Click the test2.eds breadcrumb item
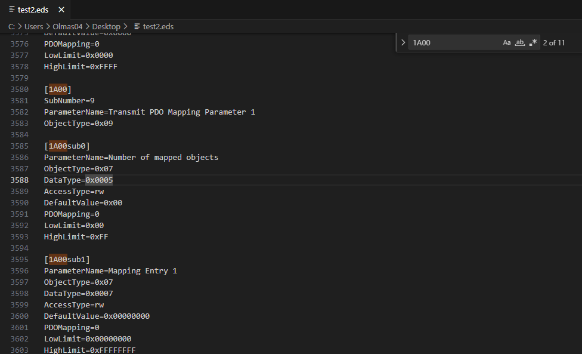 (159, 26)
